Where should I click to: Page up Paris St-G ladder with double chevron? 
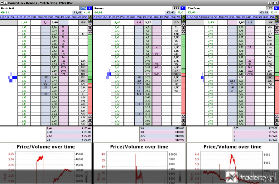[x=90, y=28]
